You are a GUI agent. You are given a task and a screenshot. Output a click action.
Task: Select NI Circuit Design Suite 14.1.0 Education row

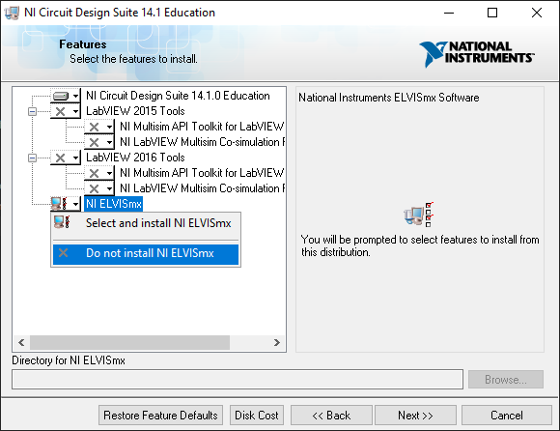pos(178,96)
